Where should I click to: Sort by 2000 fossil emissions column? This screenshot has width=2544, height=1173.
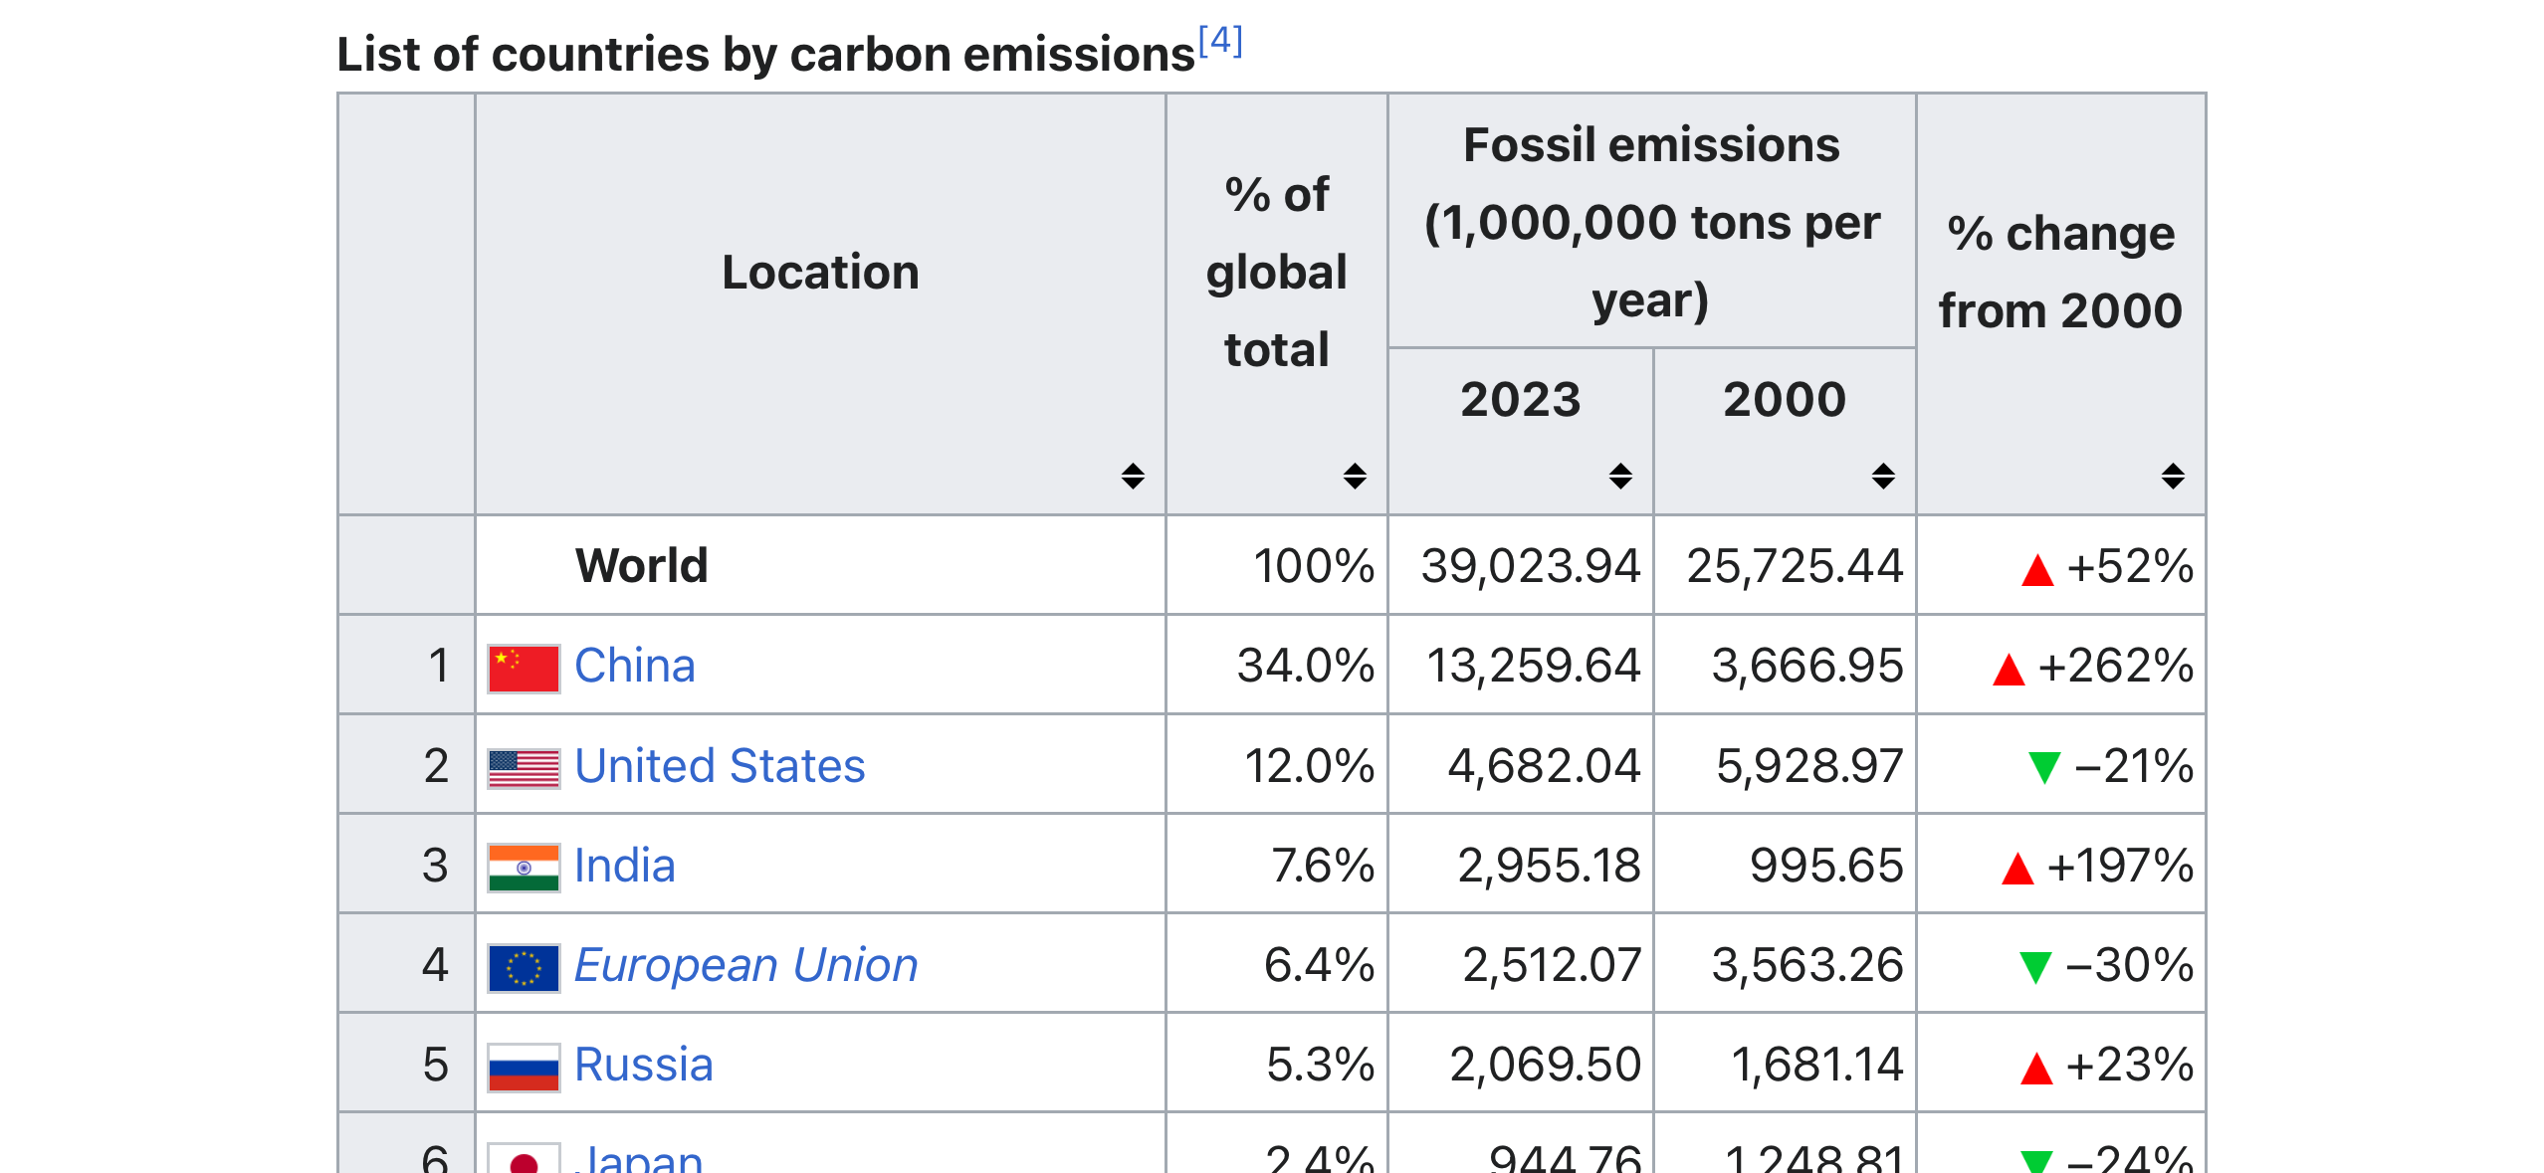(1882, 476)
